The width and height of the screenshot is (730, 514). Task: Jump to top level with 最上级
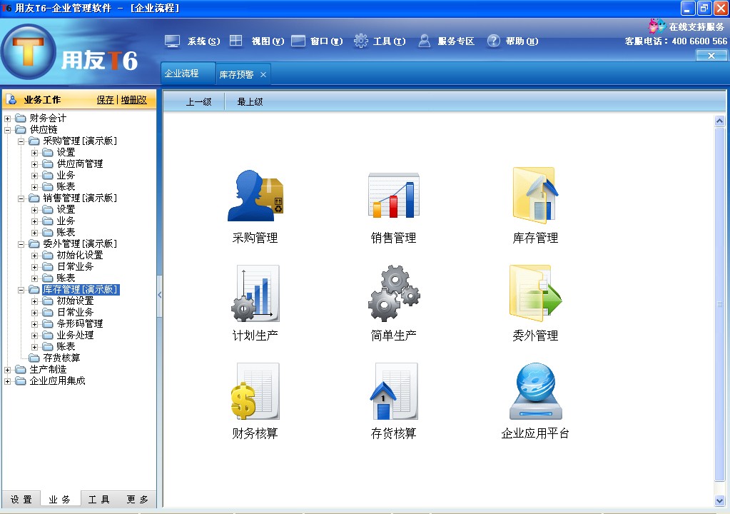(x=250, y=101)
